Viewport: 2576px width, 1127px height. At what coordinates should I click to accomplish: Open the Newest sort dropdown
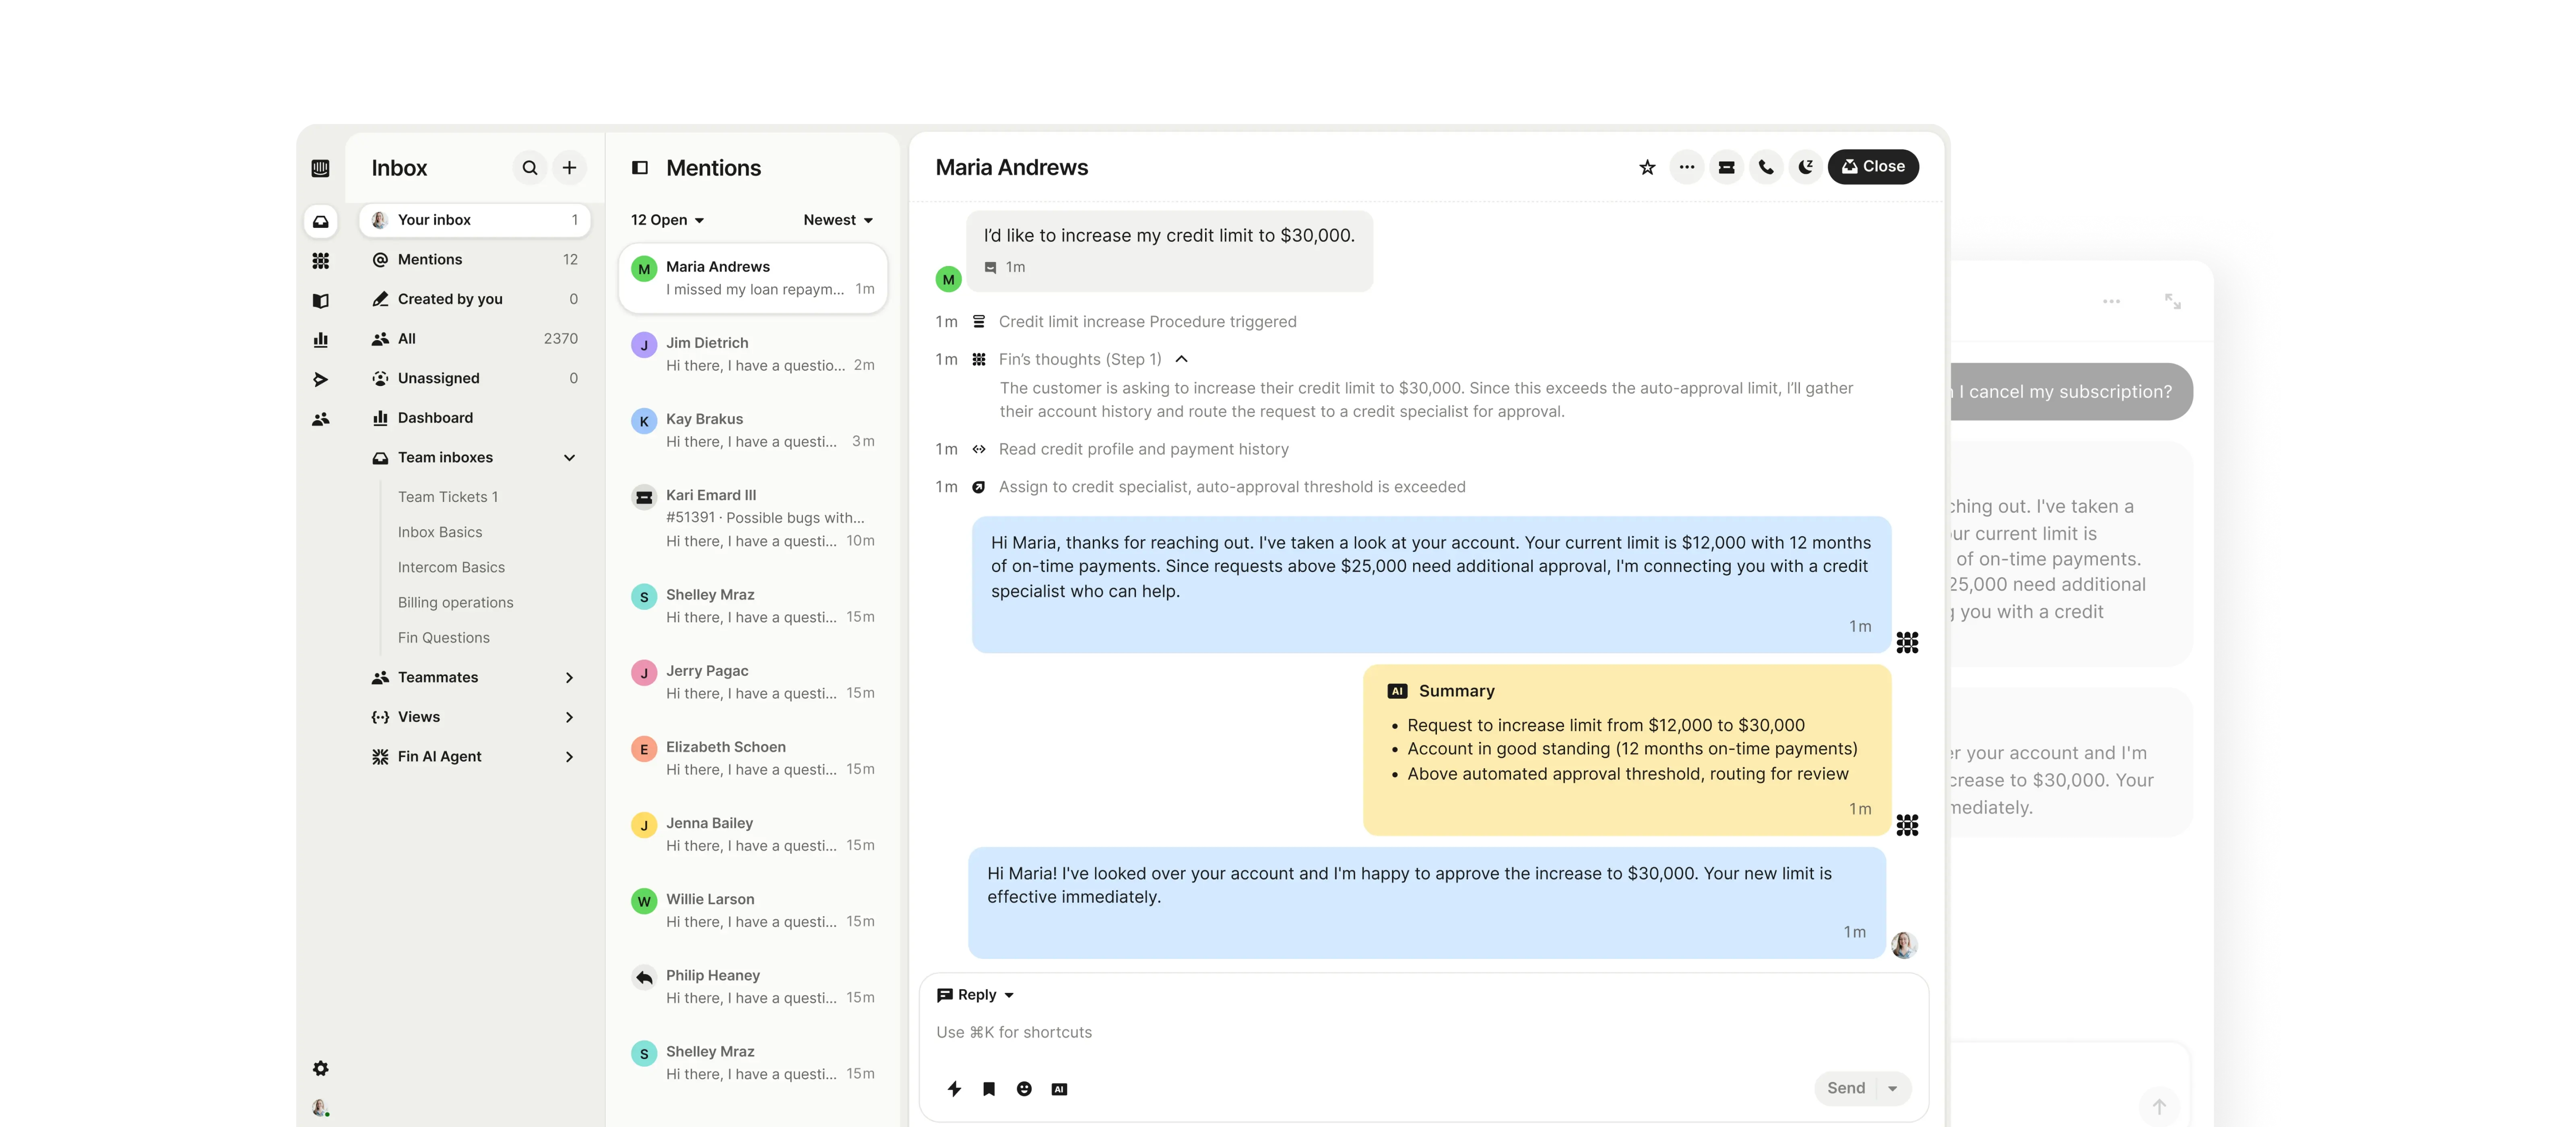click(838, 220)
